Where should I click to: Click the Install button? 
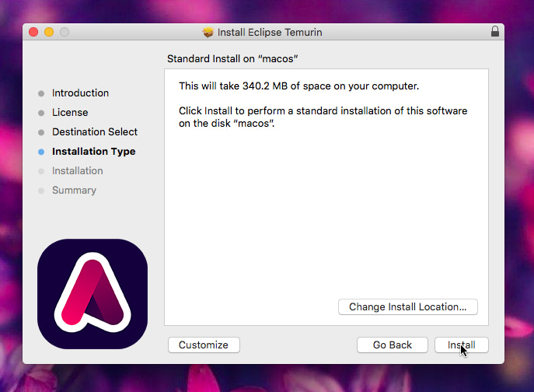462,345
